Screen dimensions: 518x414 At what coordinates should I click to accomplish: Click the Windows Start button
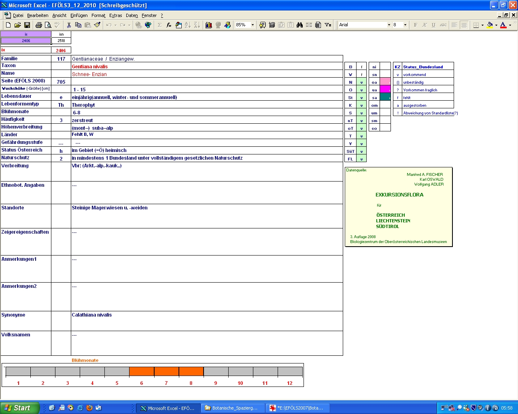coord(19,408)
